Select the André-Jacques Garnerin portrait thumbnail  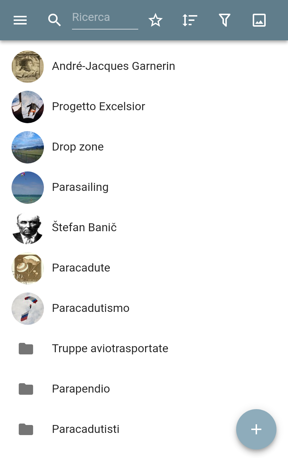pyautogui.click(x=28, y=67)
